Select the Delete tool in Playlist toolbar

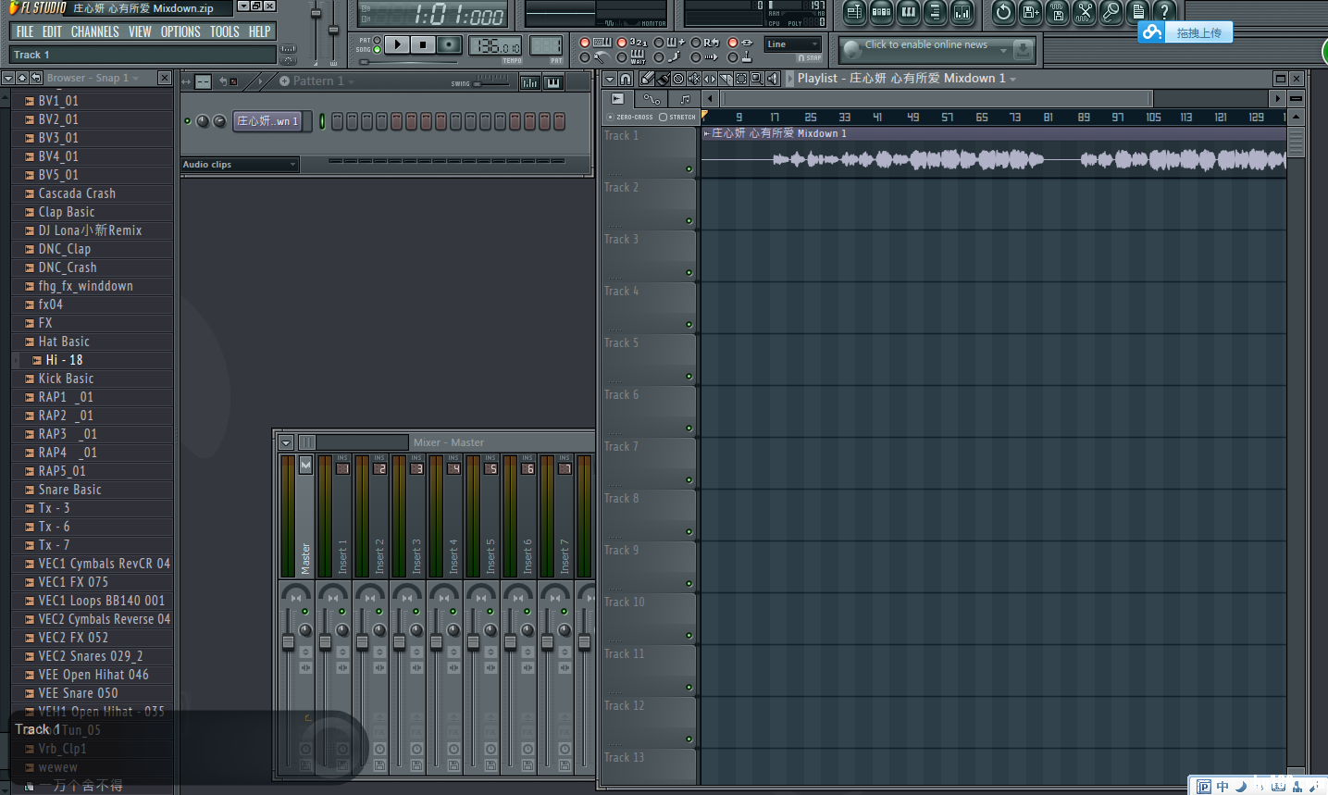(678, 79)
